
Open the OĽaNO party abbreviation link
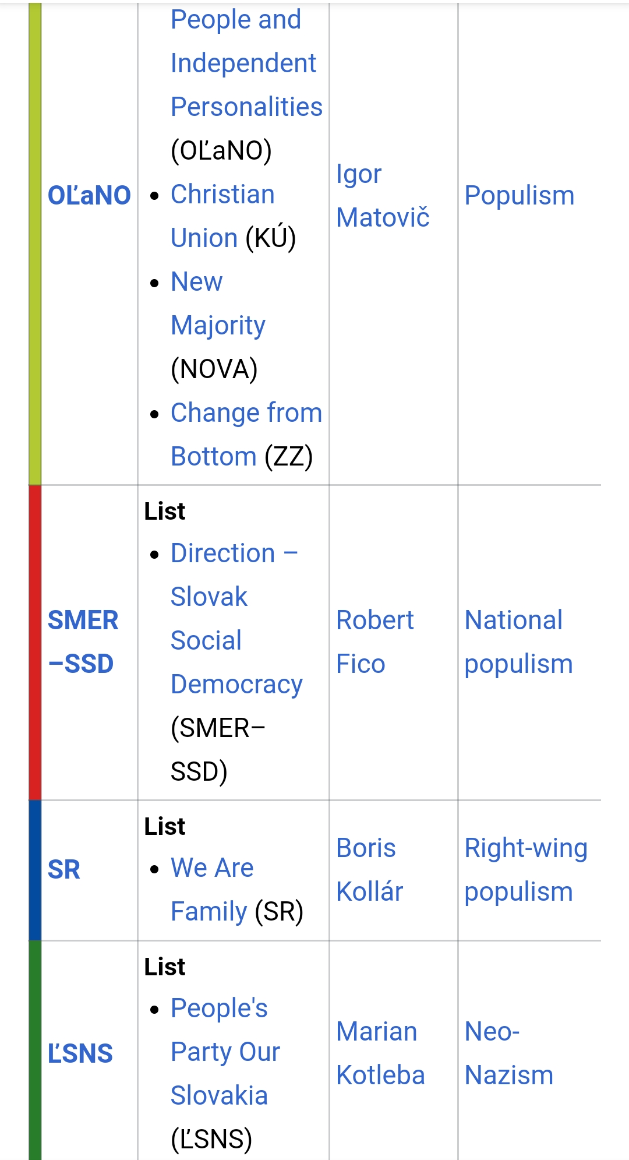89,195
